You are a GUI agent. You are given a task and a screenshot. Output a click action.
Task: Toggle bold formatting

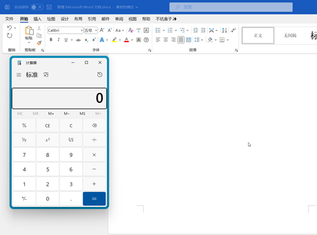coord(51,40)
